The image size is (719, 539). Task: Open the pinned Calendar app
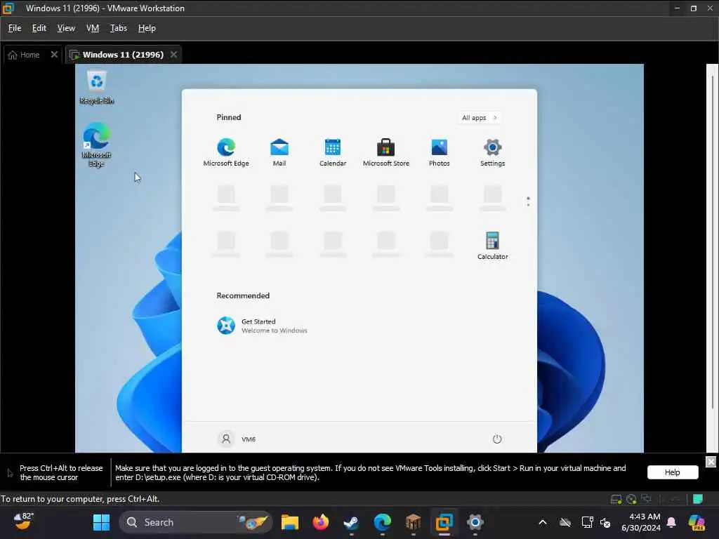tap(332, 152)
